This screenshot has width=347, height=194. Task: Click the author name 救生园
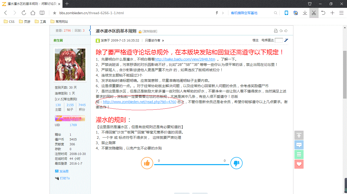pos(58,40)
